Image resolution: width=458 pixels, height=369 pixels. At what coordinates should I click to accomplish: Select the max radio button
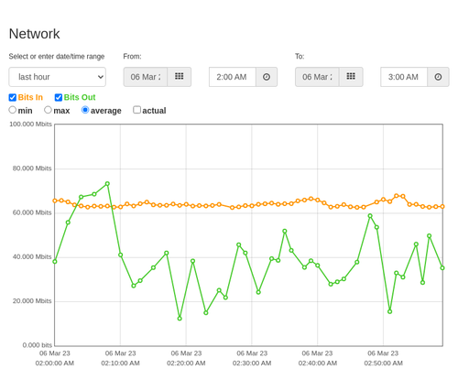pyautogui.click(x=48, y=110)
